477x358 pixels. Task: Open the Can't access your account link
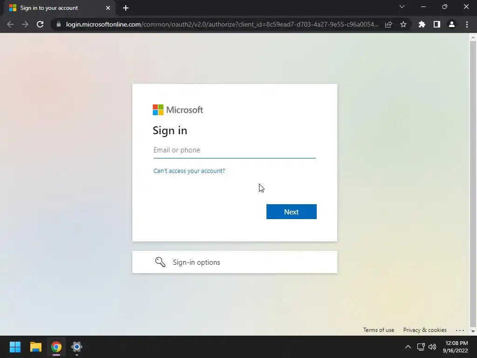[x=189, y=171]
